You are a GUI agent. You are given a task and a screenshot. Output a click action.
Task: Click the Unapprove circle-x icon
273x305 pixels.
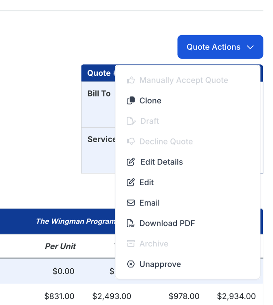click(131, 264)
